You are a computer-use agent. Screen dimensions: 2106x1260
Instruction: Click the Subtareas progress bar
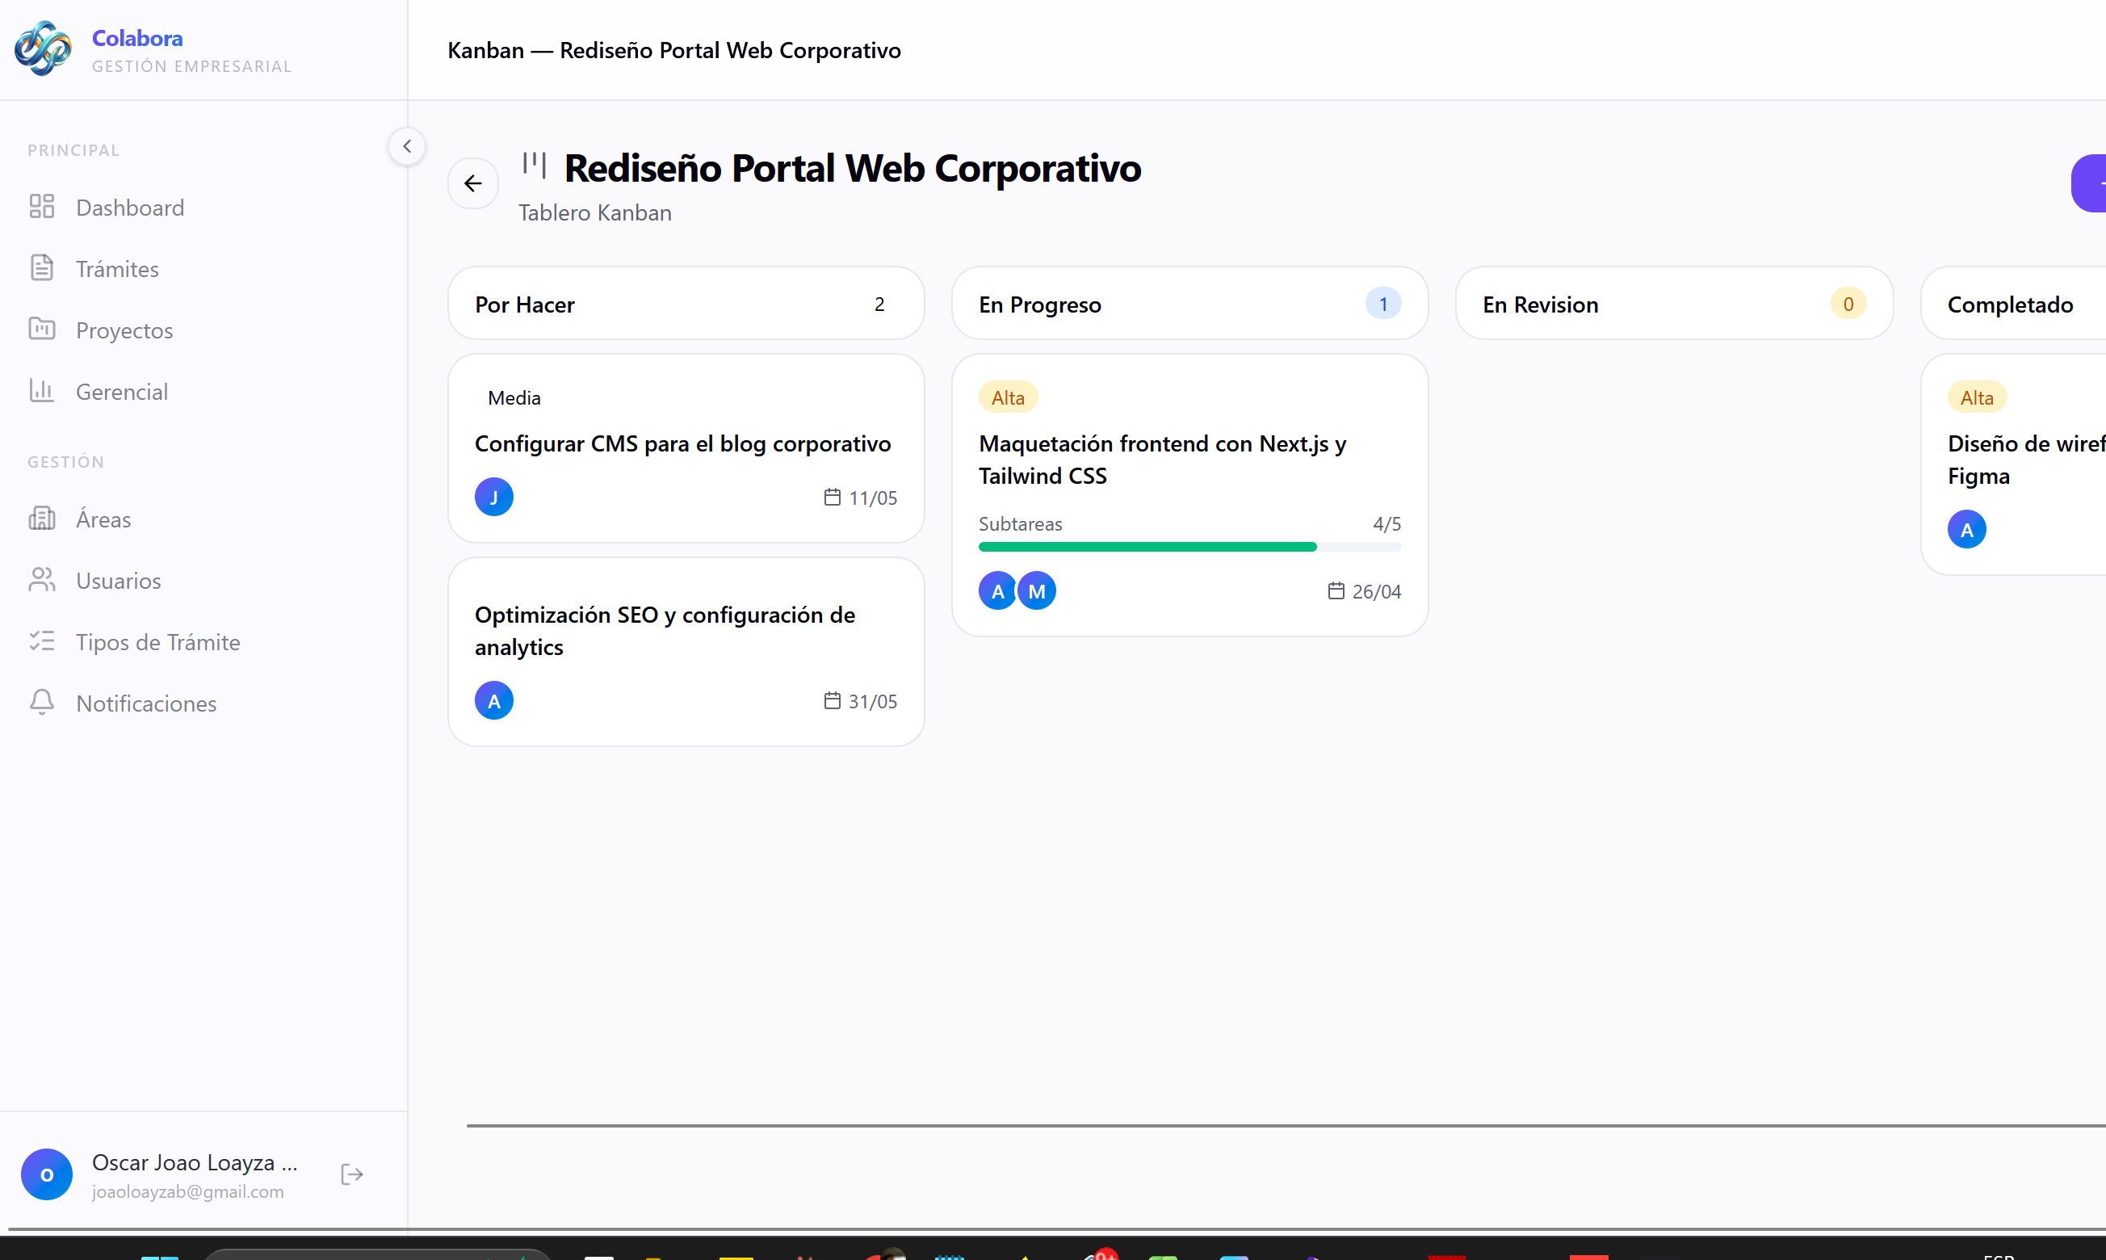tap(1189, 546)
